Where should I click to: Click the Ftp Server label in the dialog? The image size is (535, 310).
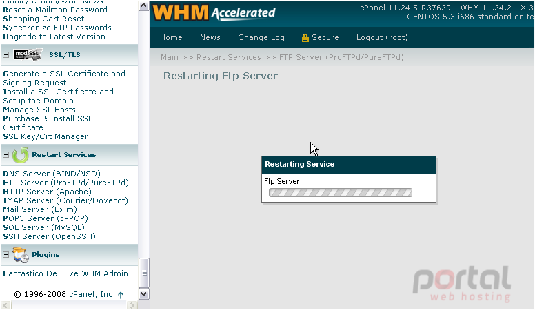click(281, 181)
